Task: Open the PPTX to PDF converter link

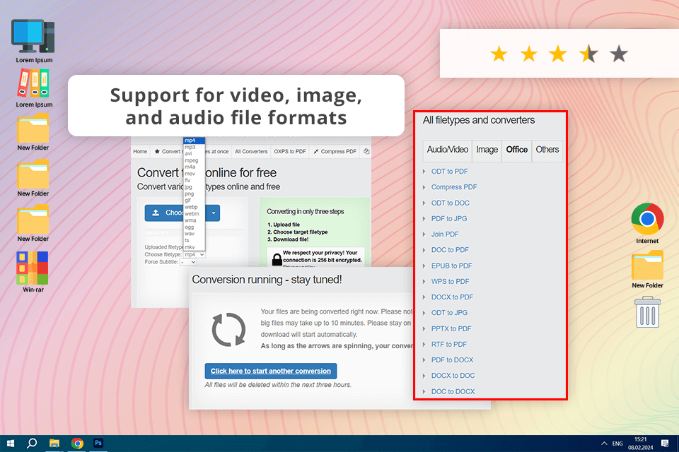Action: pyautogui.click(x=451, y=328)
